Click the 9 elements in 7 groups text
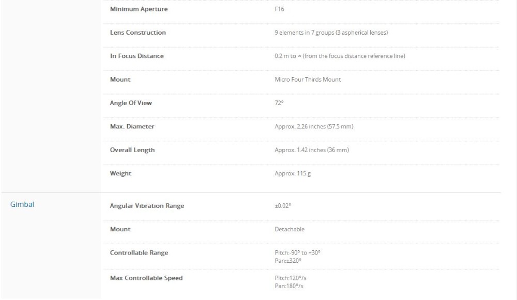The image size is (517, 300). [x=331, y=33]
